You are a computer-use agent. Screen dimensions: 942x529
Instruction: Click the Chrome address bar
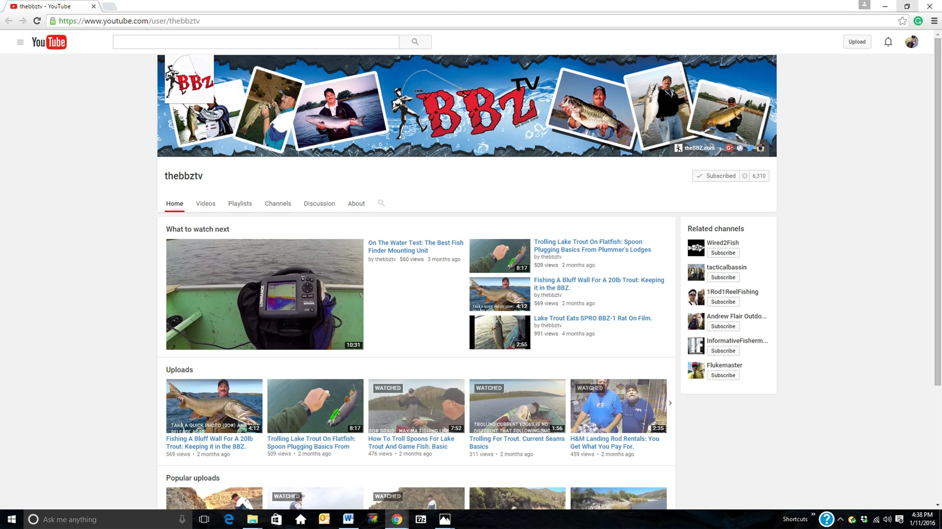(x=477, y=21)
